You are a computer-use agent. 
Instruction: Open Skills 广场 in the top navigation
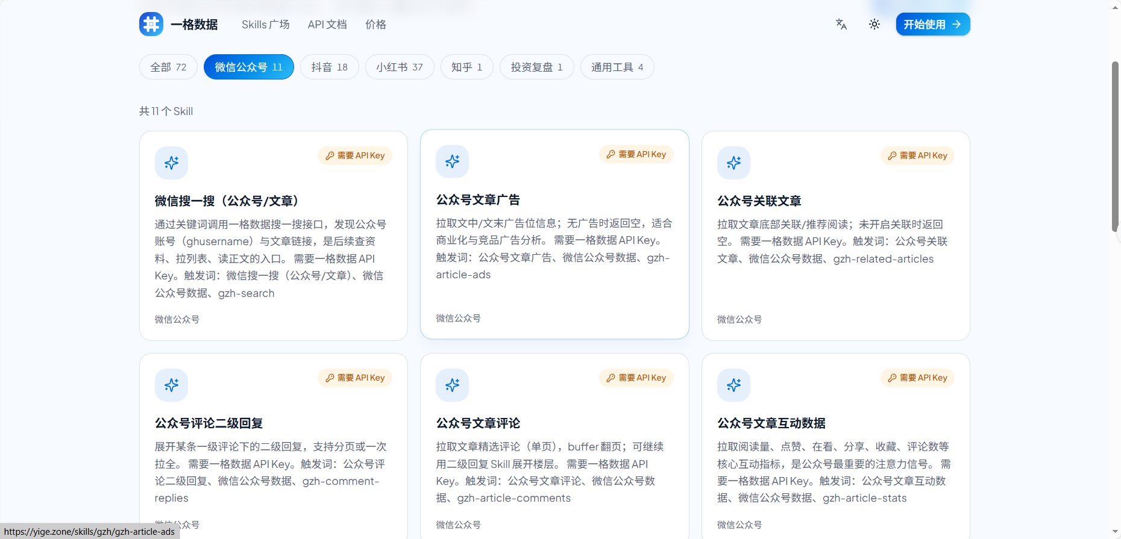tap(266, 24)
